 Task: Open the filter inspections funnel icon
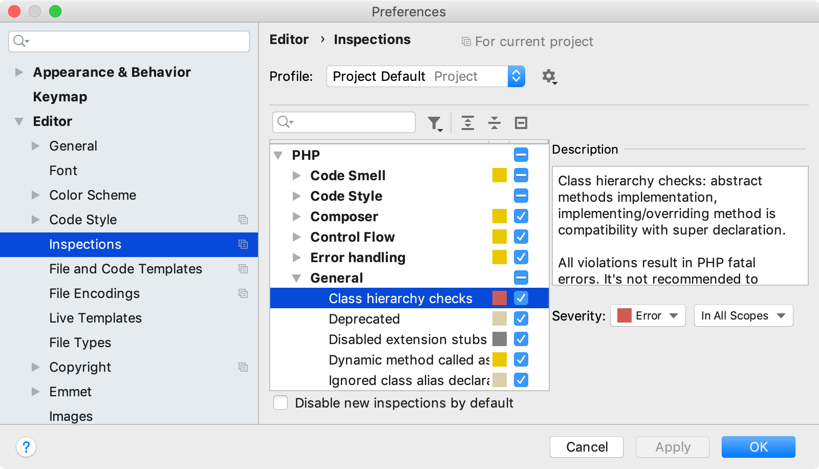[435, 123]
